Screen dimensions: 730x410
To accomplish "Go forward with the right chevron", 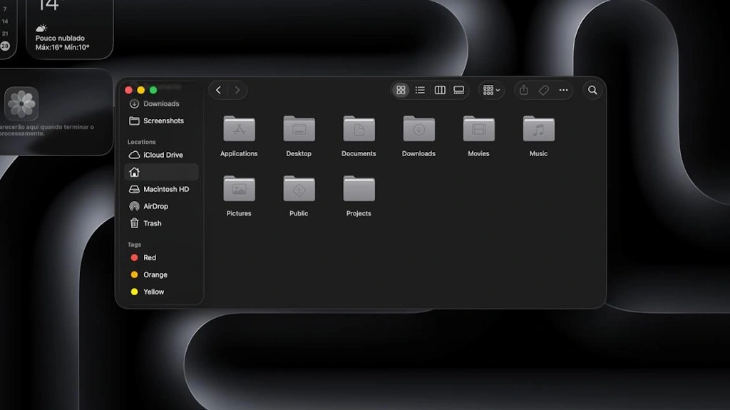I will [237, 90].
